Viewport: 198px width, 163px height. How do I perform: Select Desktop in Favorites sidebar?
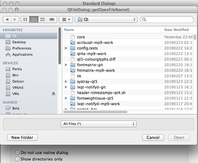(19, 42)
